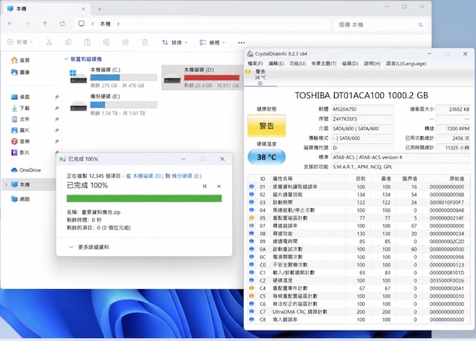
Task: Click the Cut scissors icon in Explorer toolbar
Action: [49, 42]
